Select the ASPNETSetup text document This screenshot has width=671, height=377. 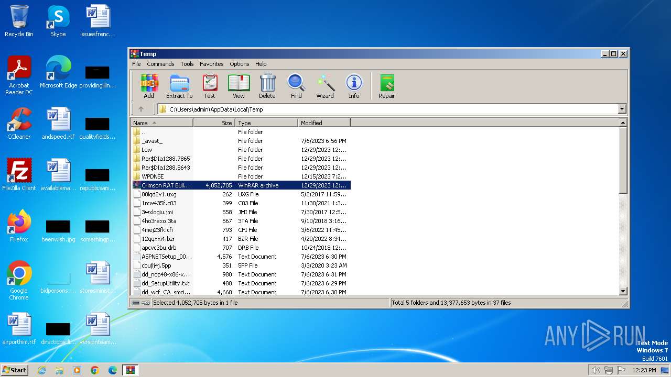pyautogui.click(x=241, y=257)
